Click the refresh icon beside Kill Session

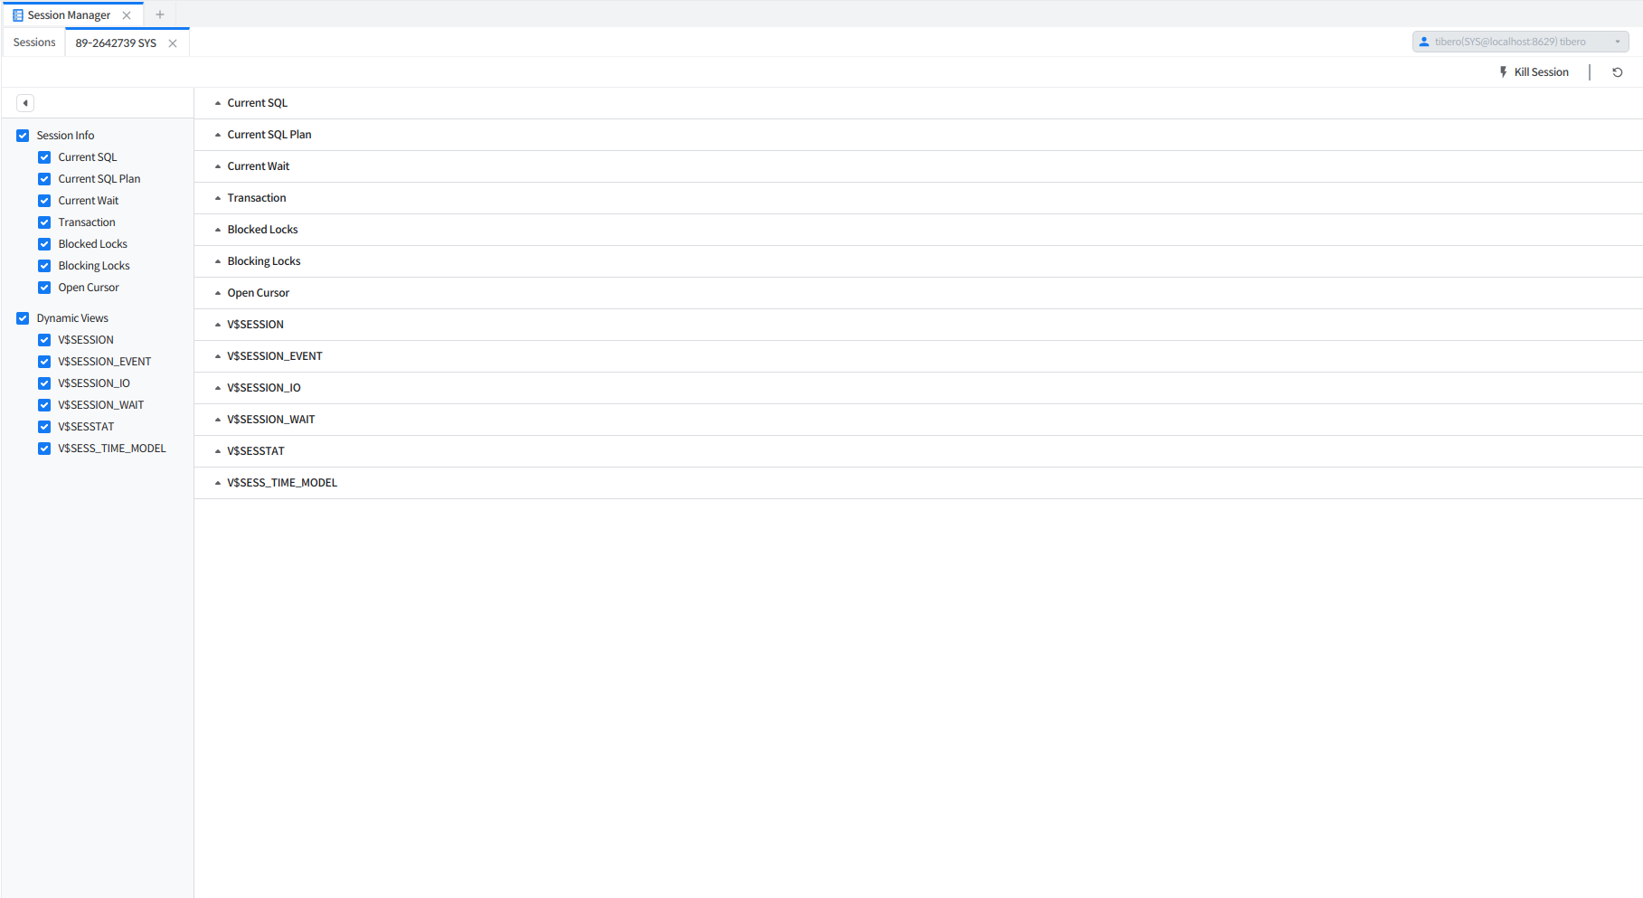pos(1618,72)
